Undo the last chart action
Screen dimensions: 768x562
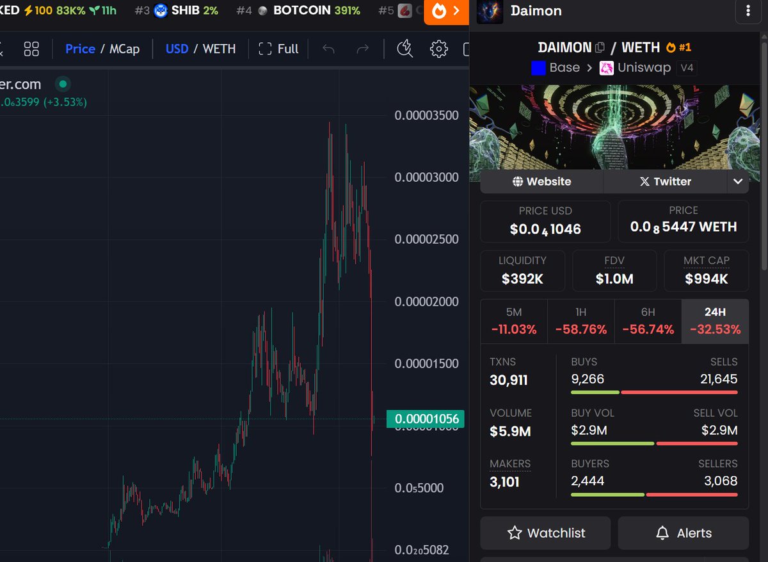point(328,49)
